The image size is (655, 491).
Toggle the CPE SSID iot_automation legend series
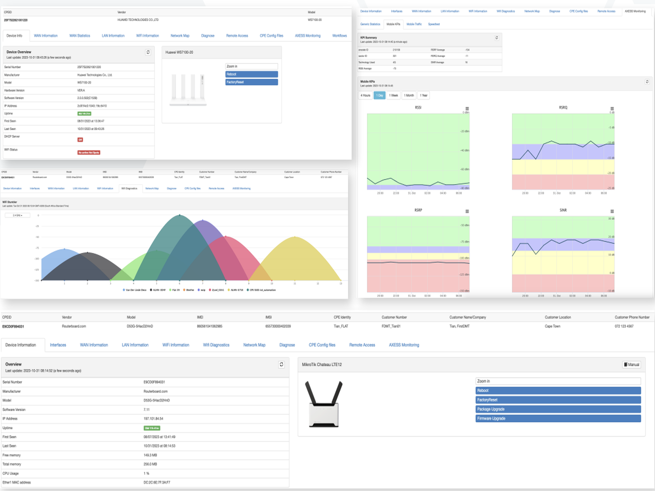pyautogui.click(x=261, y=290)
